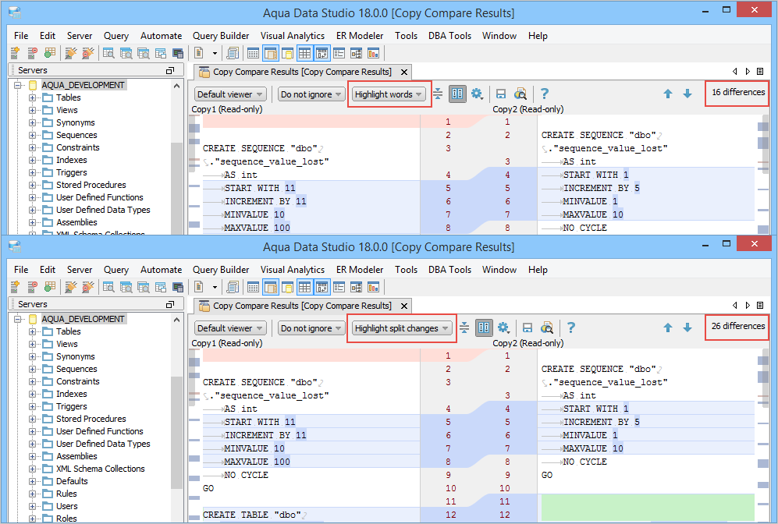The image size is (778, 524).
Task: Click the dropdown arrow beside new script icon, upper window
Action: pyautogui.click(x=215, y=53)
